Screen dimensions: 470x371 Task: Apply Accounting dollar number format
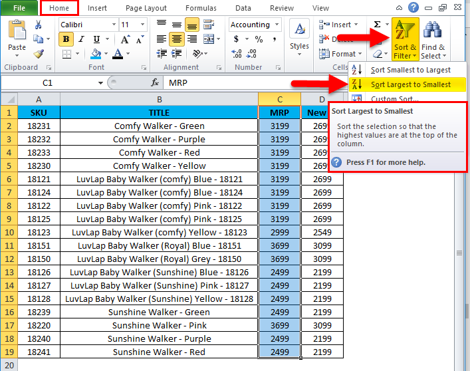[x=237, y=39]
